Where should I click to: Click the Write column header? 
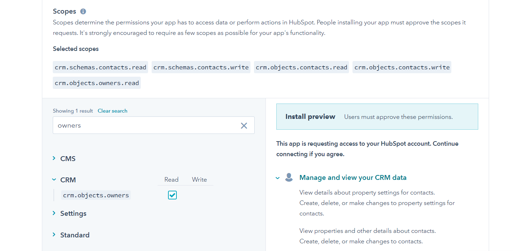pos(199,180)
